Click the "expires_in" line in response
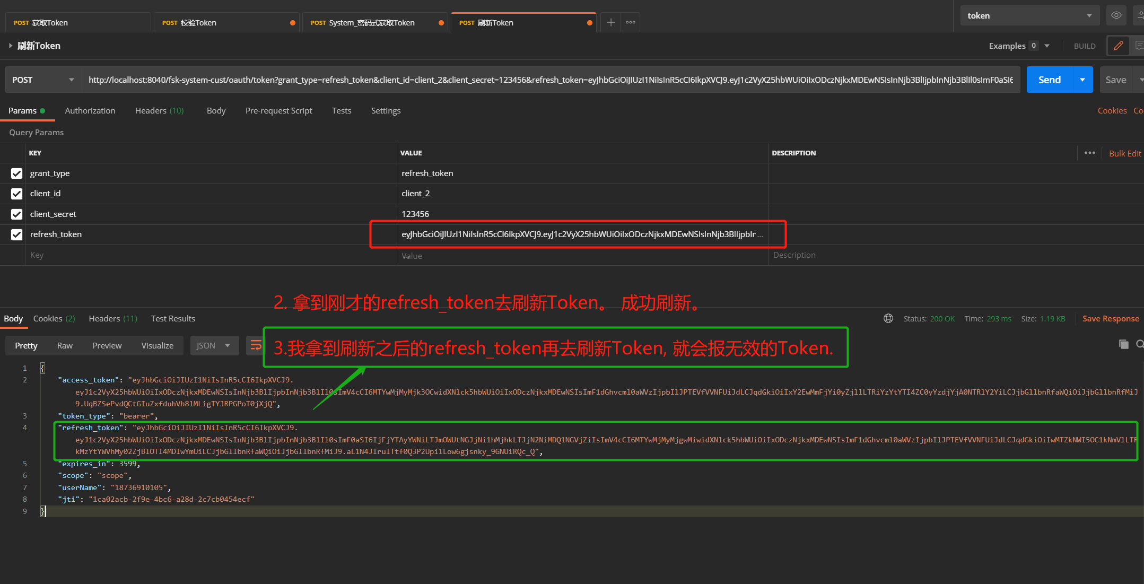The height and width of the screenshot is (584, 1144). click(x=99, y=464)
